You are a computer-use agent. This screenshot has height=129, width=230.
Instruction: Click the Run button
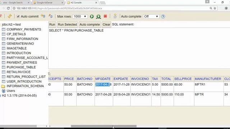point(52,24)
